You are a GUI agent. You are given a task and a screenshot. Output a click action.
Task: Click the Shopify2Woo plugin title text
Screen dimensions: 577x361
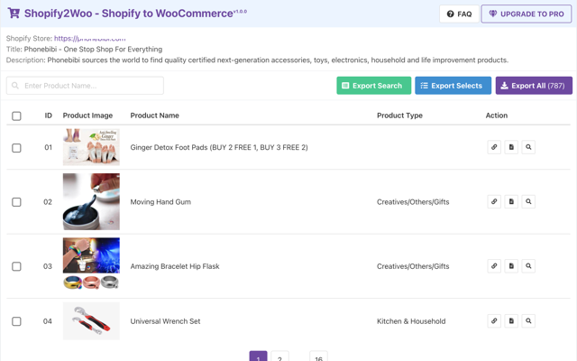[x=129, y=14]
